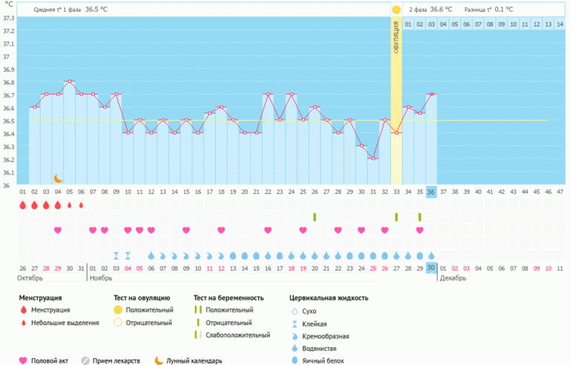Select the pregnancy test marker on cycle day 26
Screen dimensions: 571x365
tap(314, 217)
